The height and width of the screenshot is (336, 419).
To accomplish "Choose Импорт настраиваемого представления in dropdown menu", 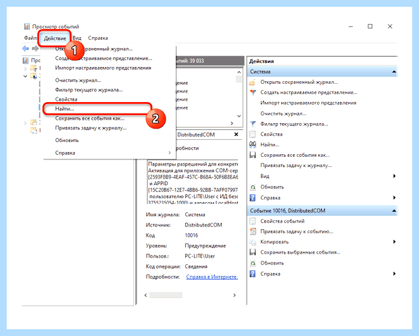I will coord(109,68).
